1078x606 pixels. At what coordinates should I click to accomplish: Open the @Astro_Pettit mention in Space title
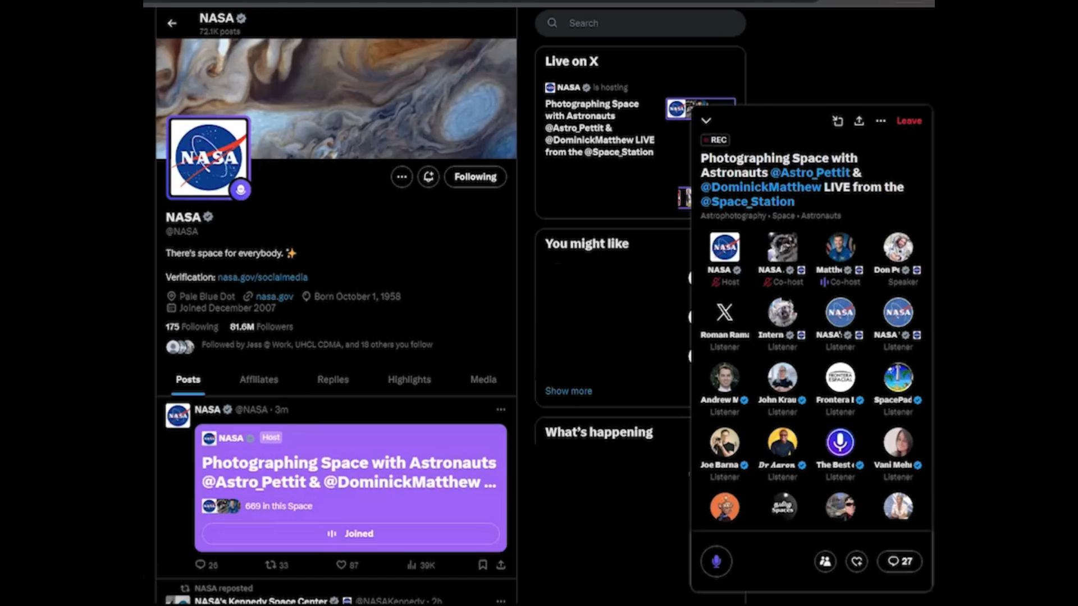click(810, 173)
